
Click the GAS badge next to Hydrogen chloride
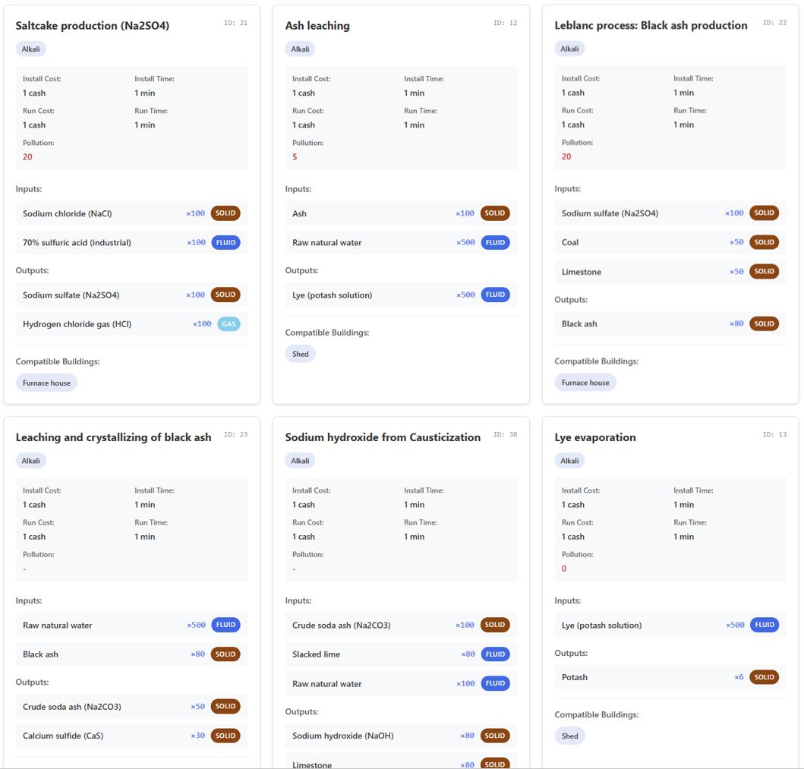(x=229, y=323)
